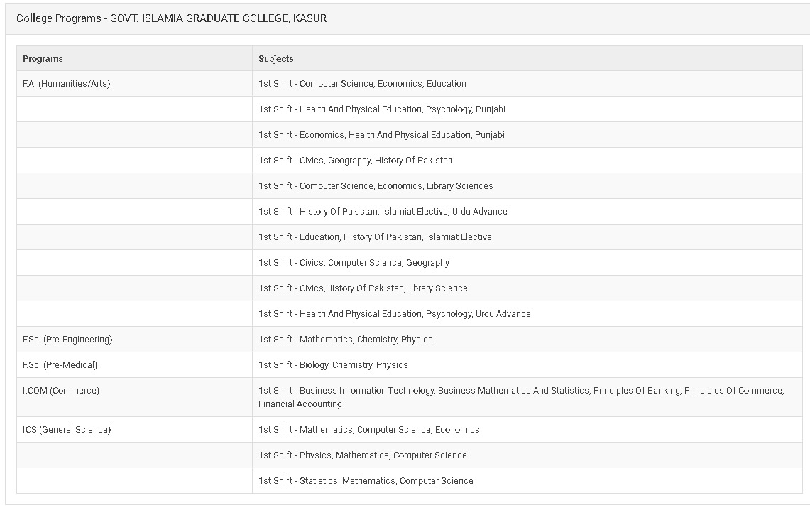810x508 pixels.
Task: Click the Physics, Mathematics, Computer Science row
Action: point(362,455)
